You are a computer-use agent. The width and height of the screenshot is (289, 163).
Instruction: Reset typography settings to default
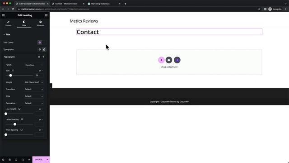pyautogui.click(x=39, y=57)
